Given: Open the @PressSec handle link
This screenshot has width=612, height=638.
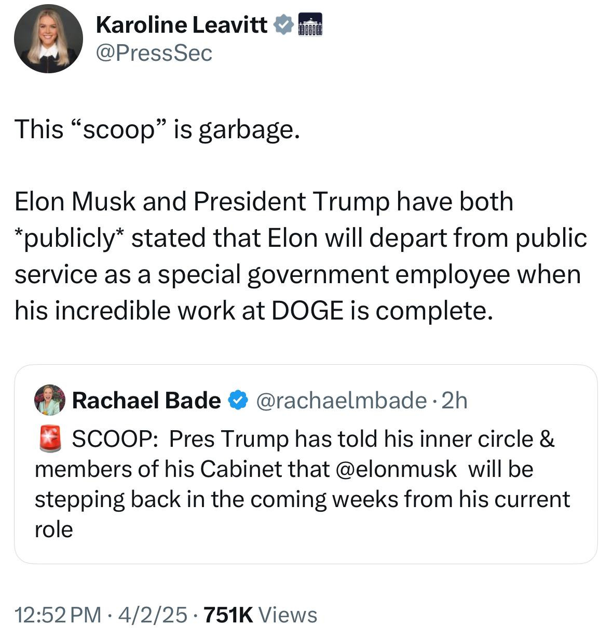Looking at the screenshot, I should click(154, 53).
